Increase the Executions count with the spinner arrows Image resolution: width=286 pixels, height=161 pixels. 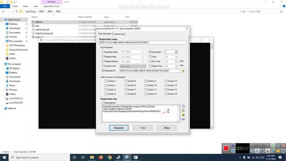176,51
